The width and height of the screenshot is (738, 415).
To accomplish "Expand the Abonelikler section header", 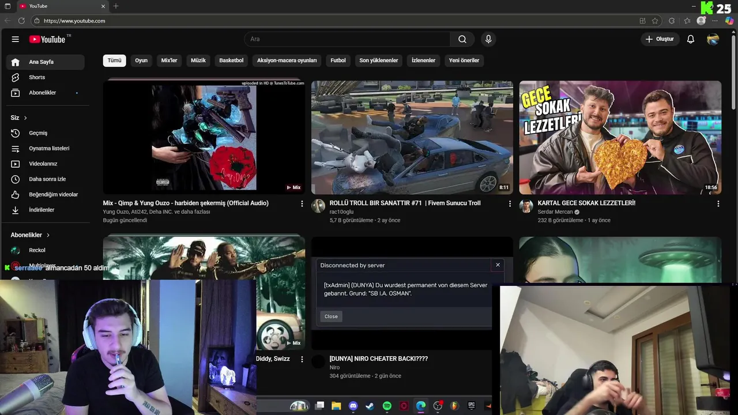I will coord(30,235).
